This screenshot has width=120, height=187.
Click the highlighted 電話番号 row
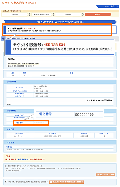click(31, 123)
